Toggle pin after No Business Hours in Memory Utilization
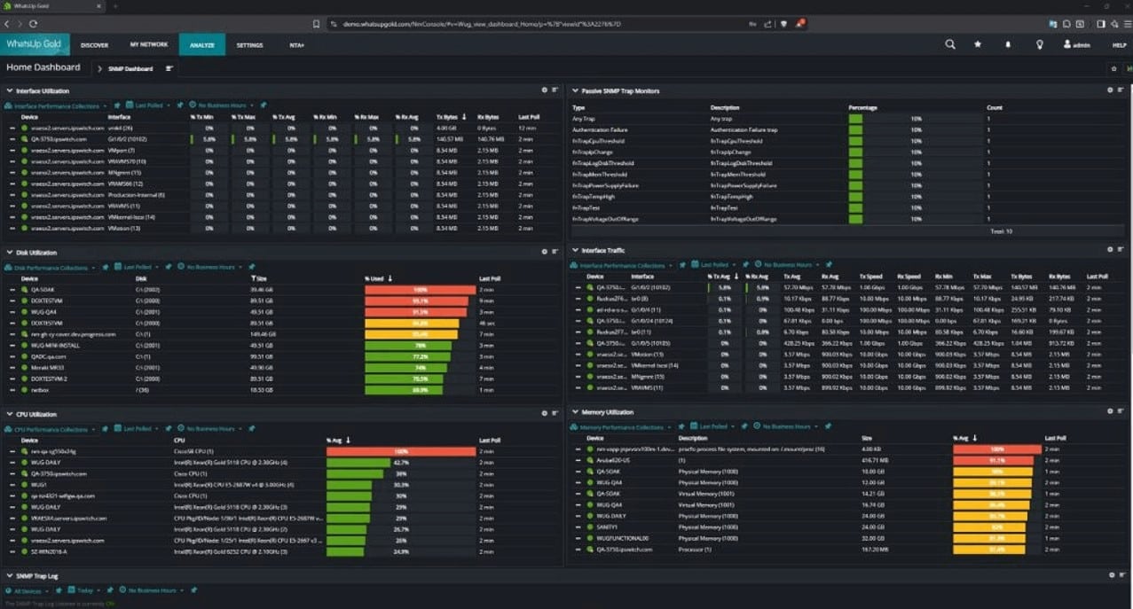The image size is (1133, 609). point(826,427)
